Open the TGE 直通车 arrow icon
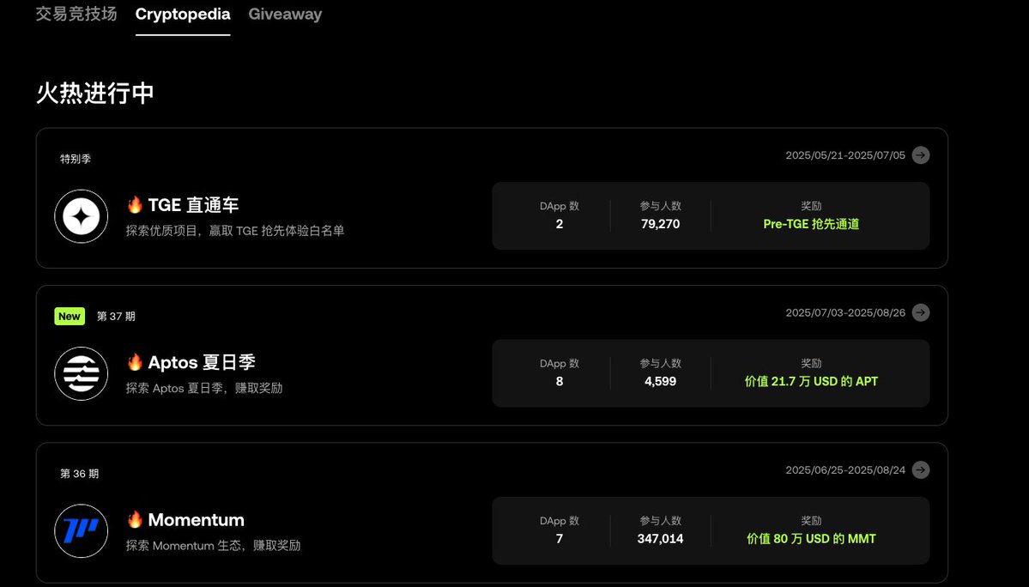 coord(921,155)
